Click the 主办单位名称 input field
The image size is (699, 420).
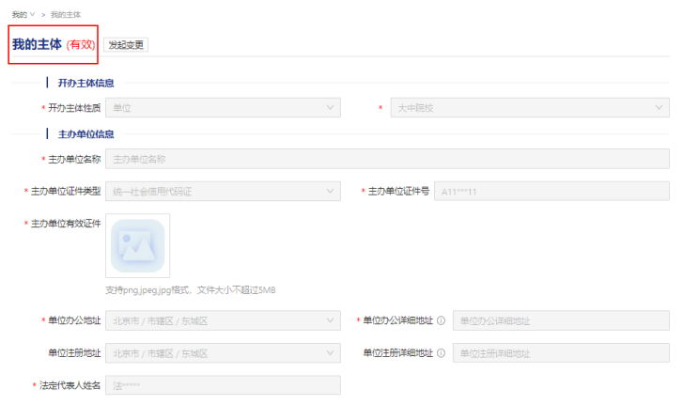(x=387, y=159)
